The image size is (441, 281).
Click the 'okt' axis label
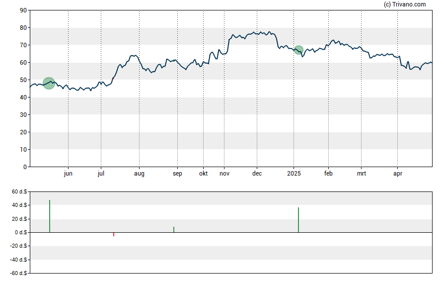(203, 174)
